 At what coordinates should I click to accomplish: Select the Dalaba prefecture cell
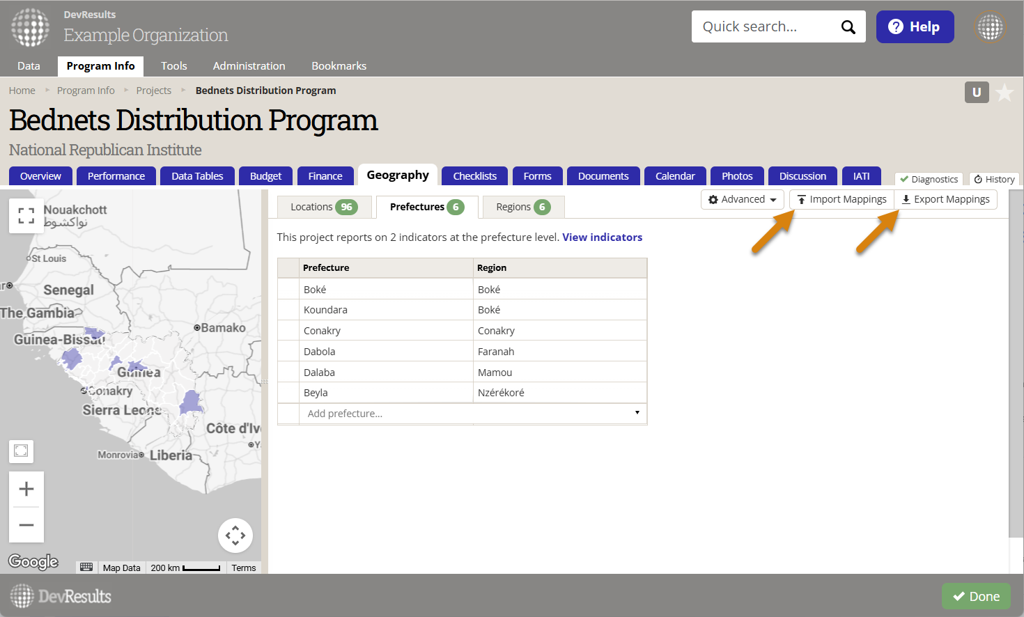[387, 373]
